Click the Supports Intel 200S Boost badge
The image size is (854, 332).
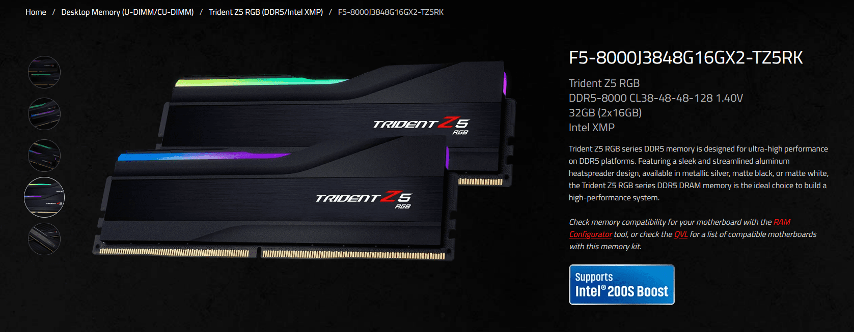click(x=622, y=285)
